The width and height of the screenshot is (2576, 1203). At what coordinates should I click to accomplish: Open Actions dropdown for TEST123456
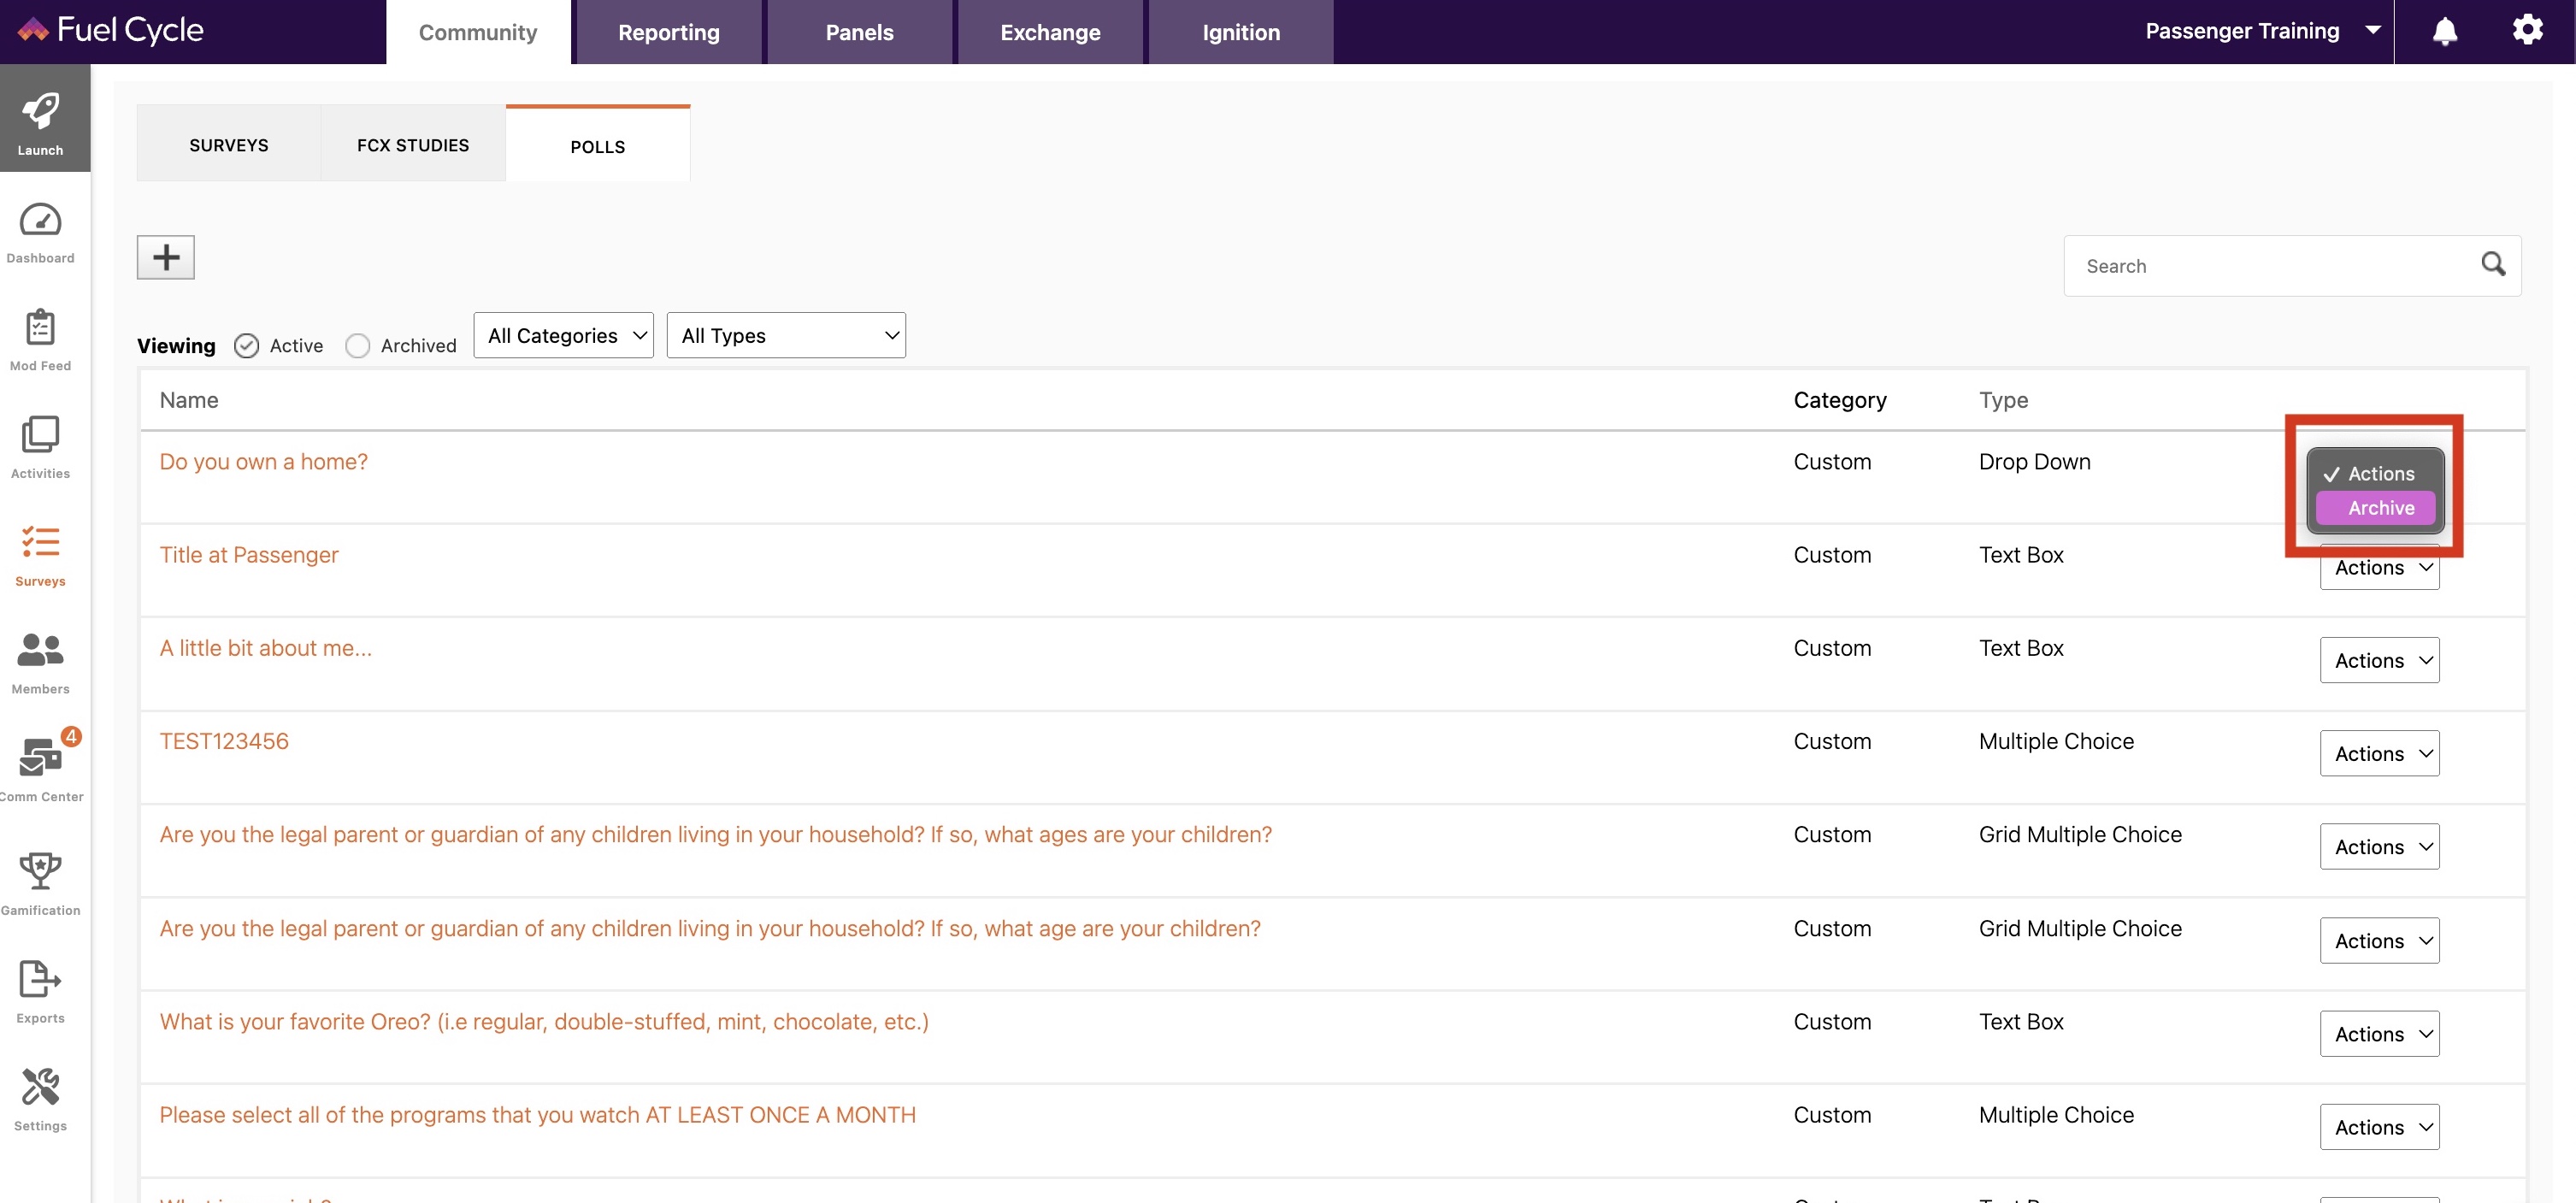pos(2379,754)
